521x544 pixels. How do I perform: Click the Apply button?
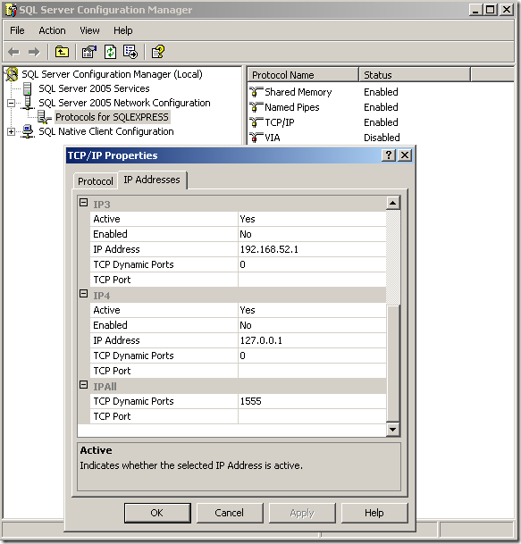tap(302, 513)
